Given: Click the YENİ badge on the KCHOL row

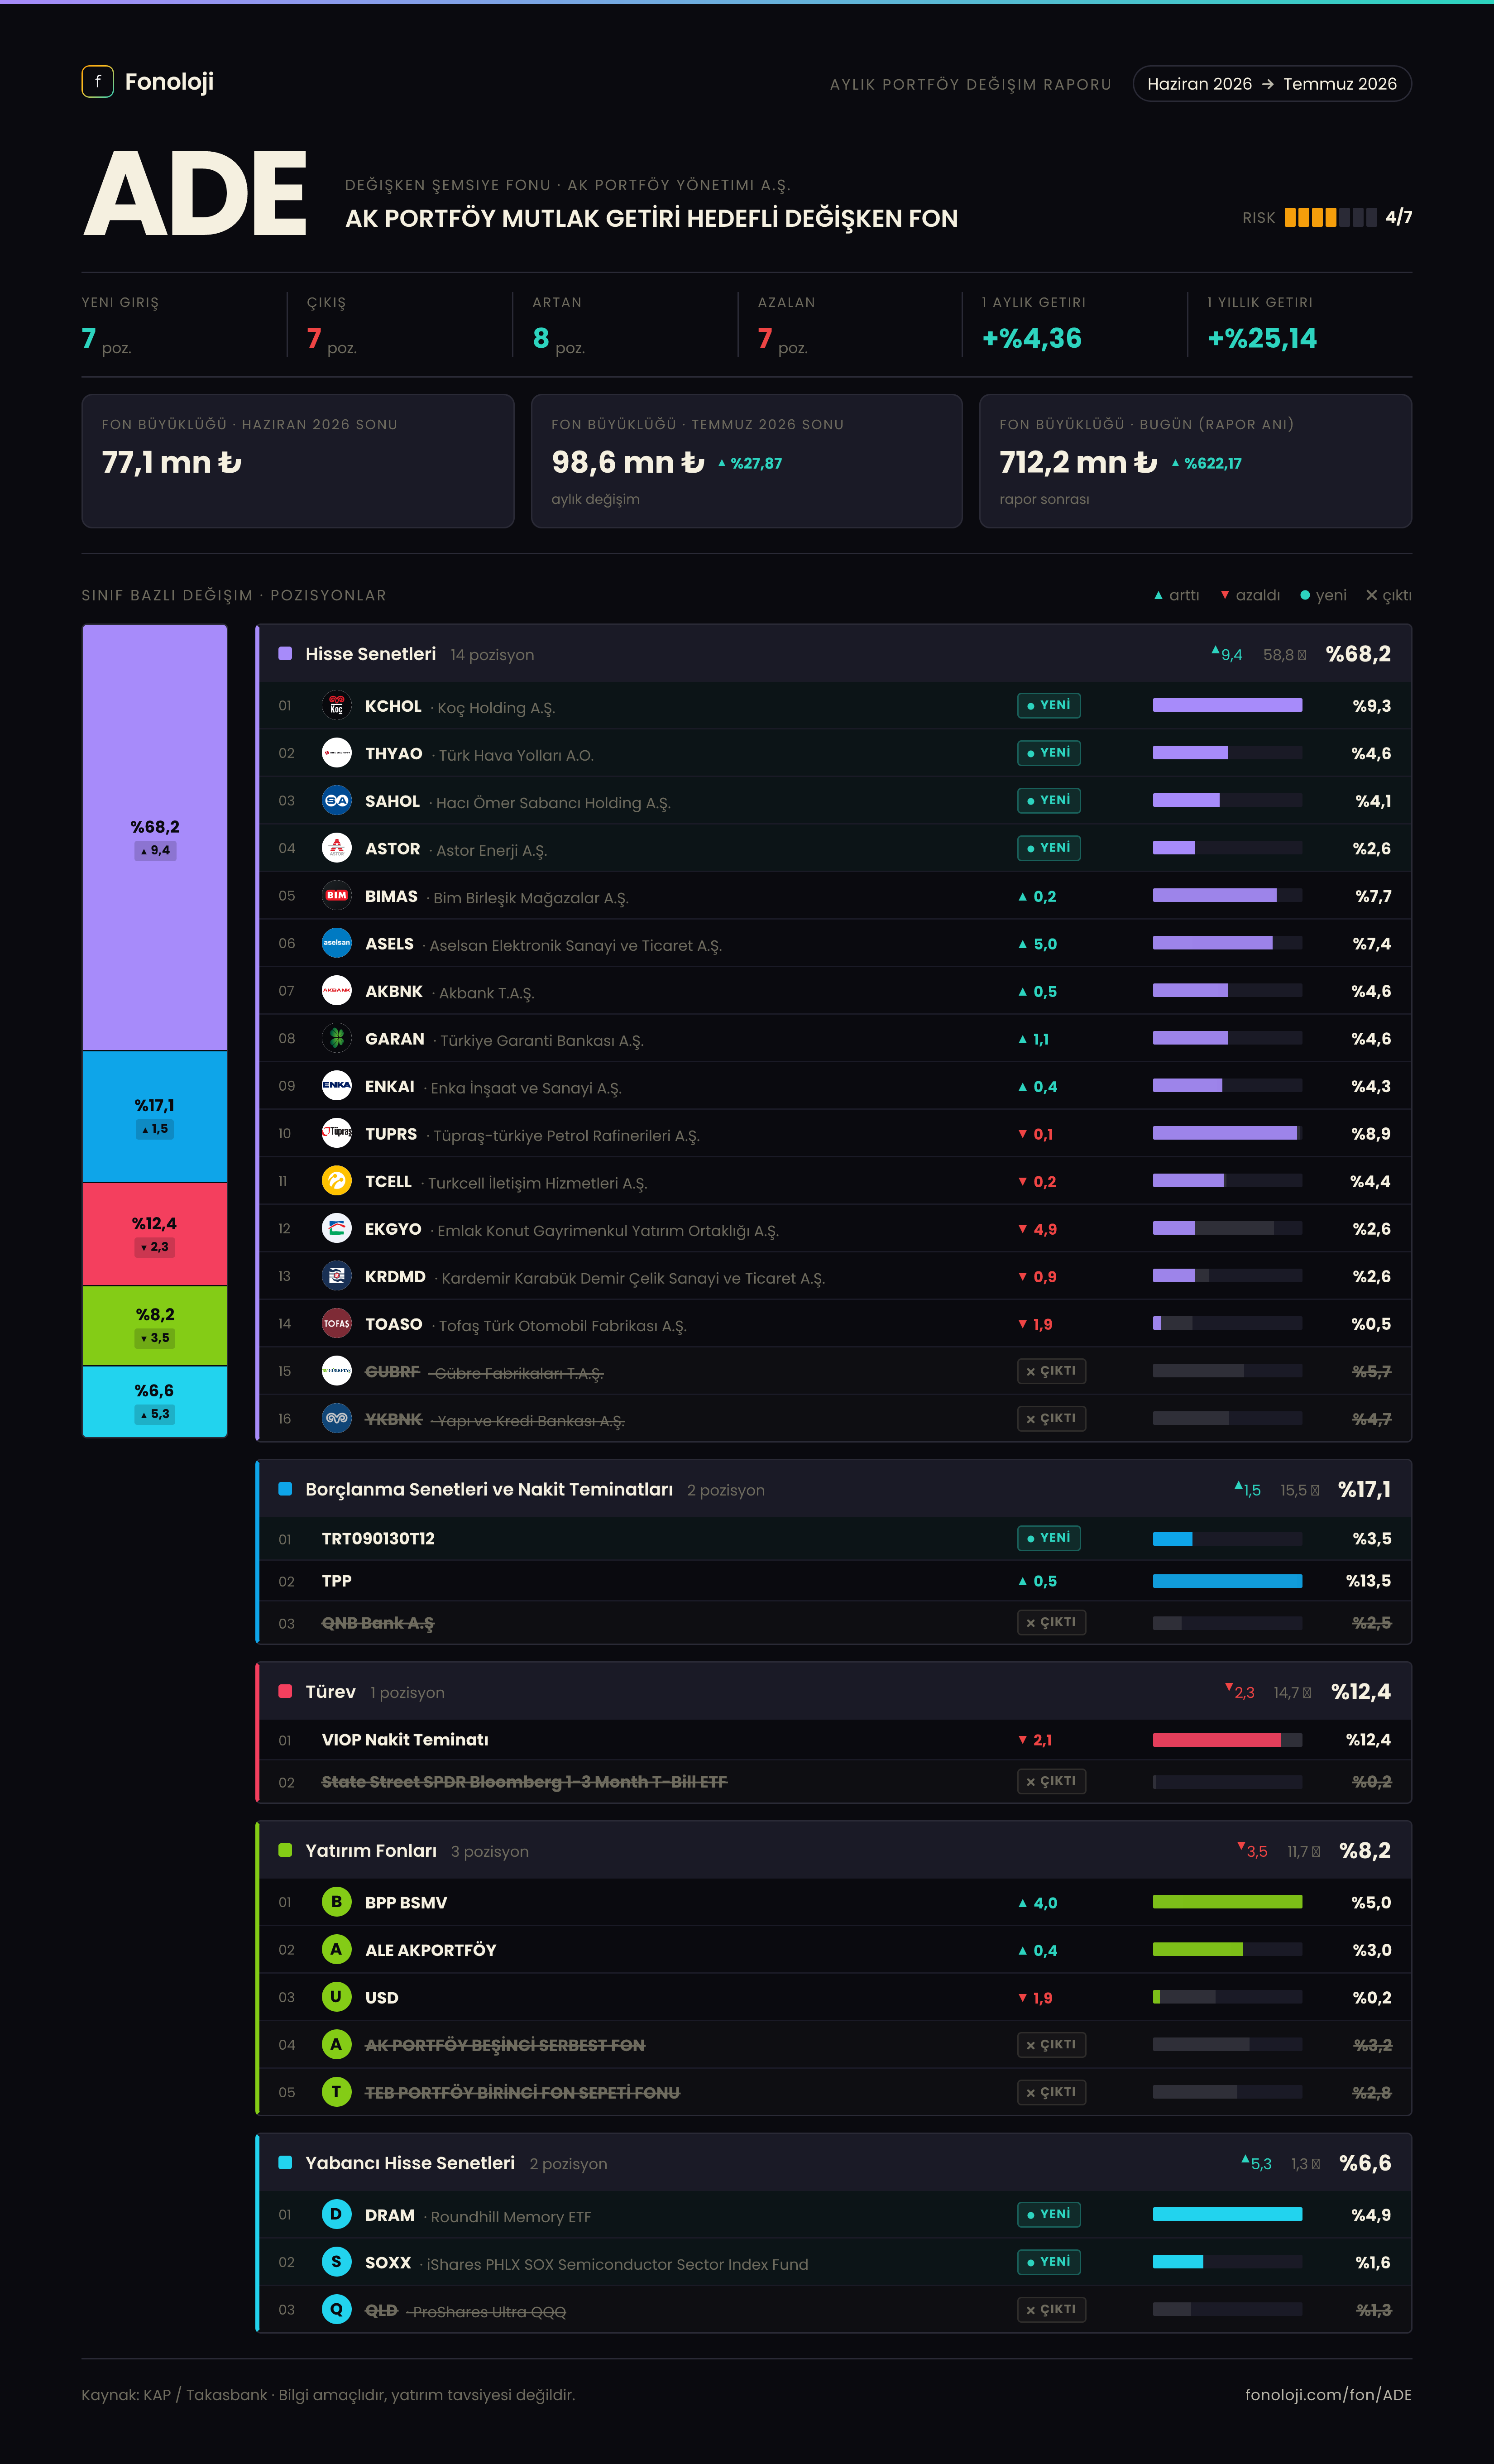Looking at the screenshot, I should click(x=1049, y=705).
